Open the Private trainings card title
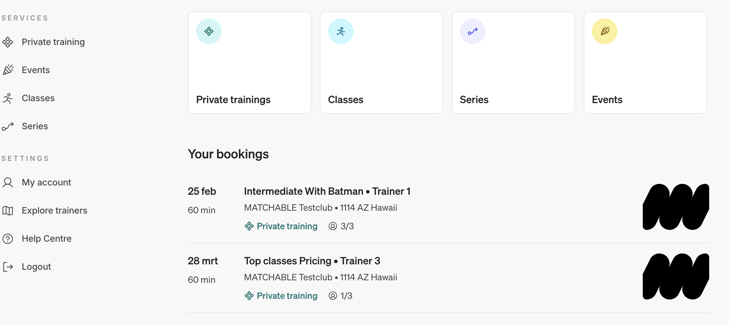Viewport: 729px width, 325px height. click(233, 100)
